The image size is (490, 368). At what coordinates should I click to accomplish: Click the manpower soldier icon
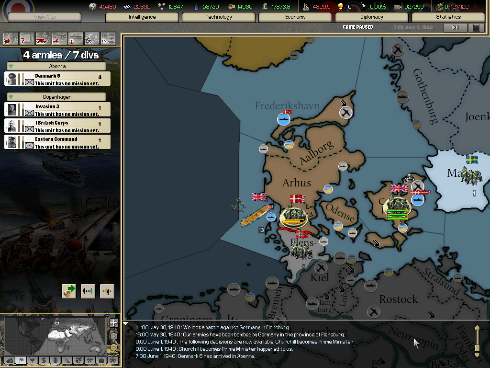coord(306,7)
